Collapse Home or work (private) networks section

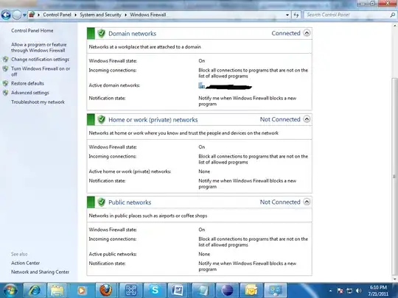click(x=307, y=119)
